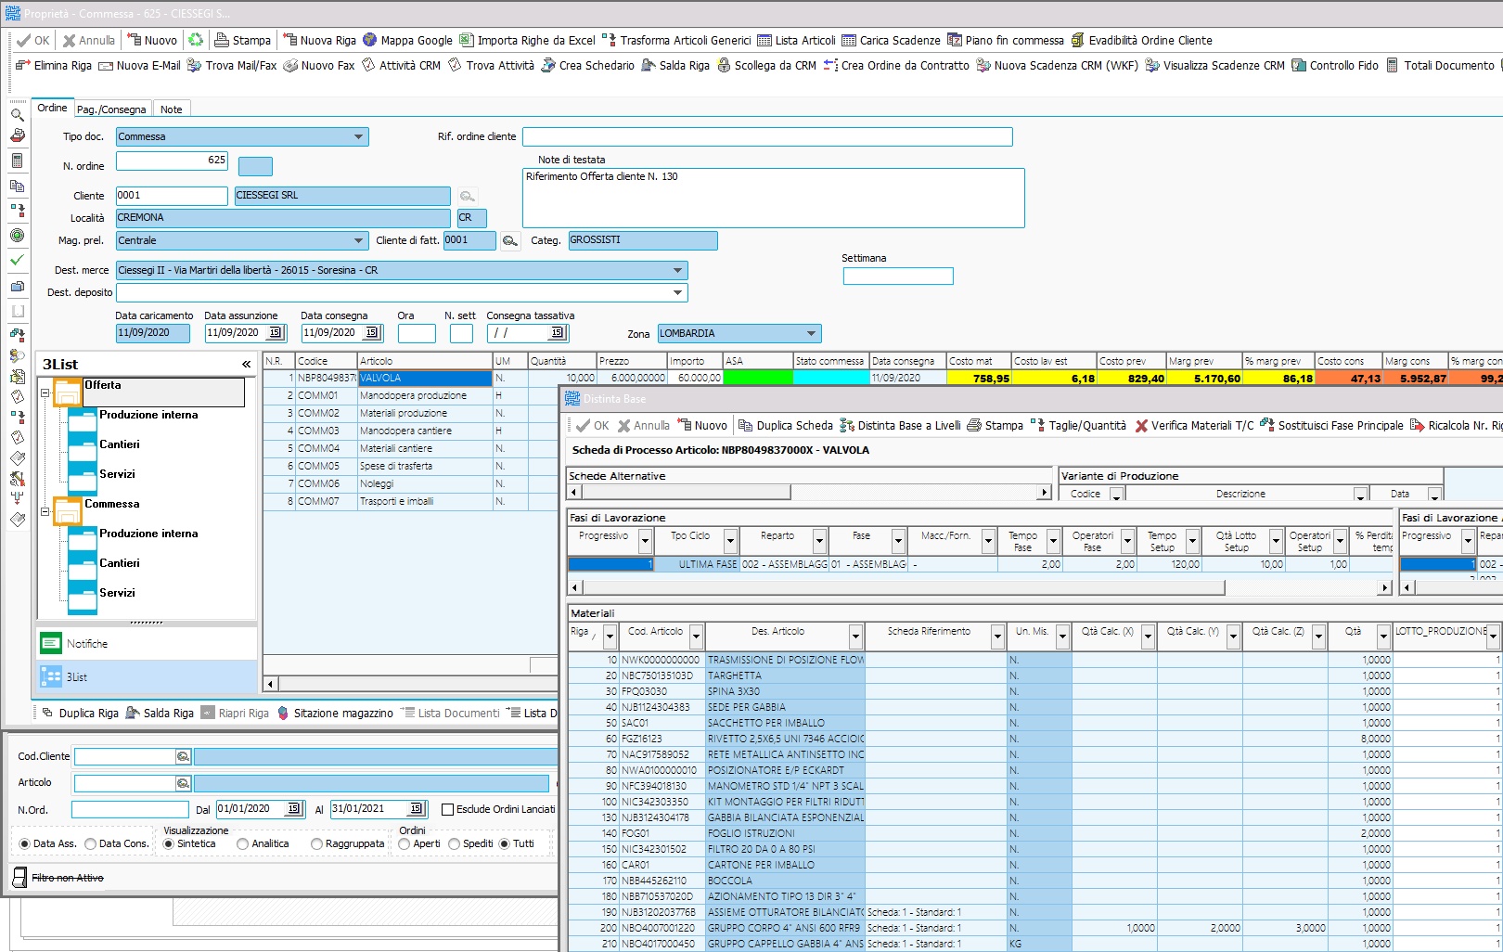Click the green ASA cell in row 1
This screenshot has width=1503, height=952.
pos(758,378)
